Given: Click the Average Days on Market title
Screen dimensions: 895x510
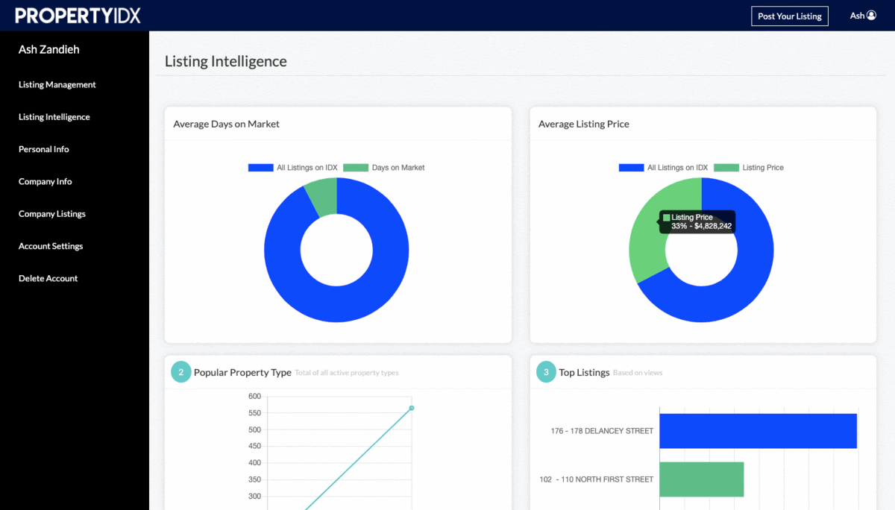Looking at the screenshot, I should point(227,124).
